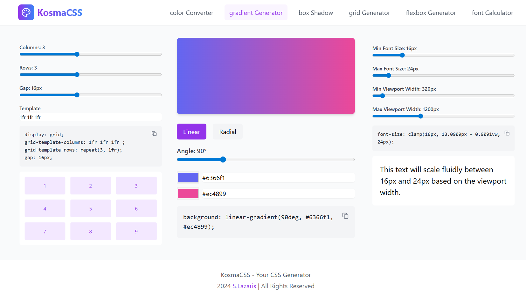Screen dimensions: 526x299
Task: Focus the Template input field
Action: pos(91,117)
